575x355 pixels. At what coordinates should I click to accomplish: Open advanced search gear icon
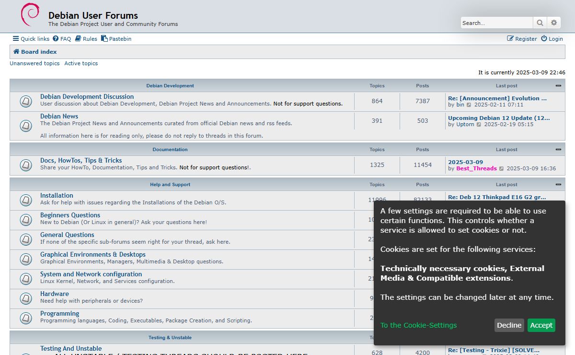point(554,23)
